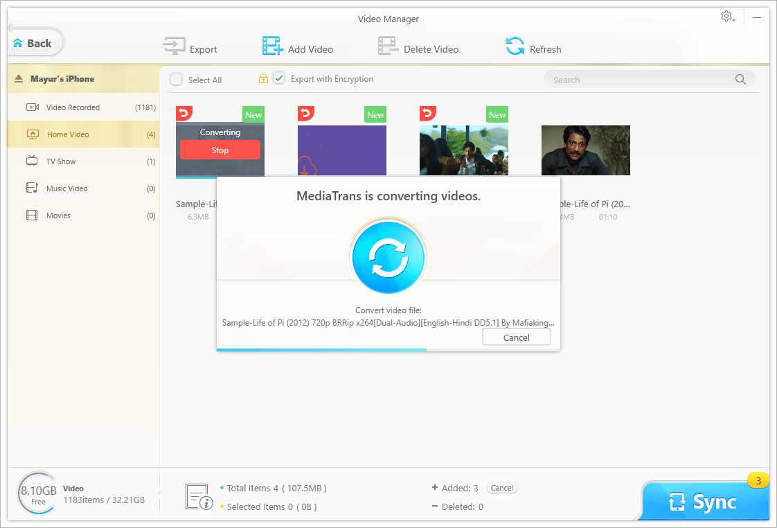The width and height of the screenshot is (777, 528).
Task: Undo adding the purple thumbnail video
Action: click(x=306, y=114)
